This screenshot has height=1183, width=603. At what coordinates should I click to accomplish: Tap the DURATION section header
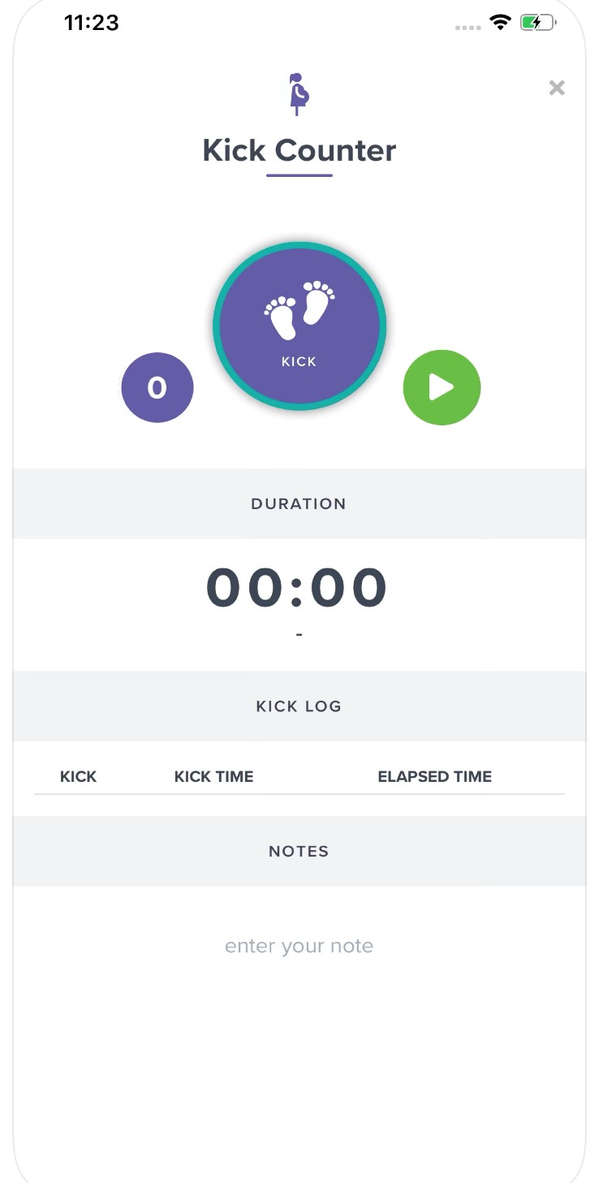tap(299, 503)
